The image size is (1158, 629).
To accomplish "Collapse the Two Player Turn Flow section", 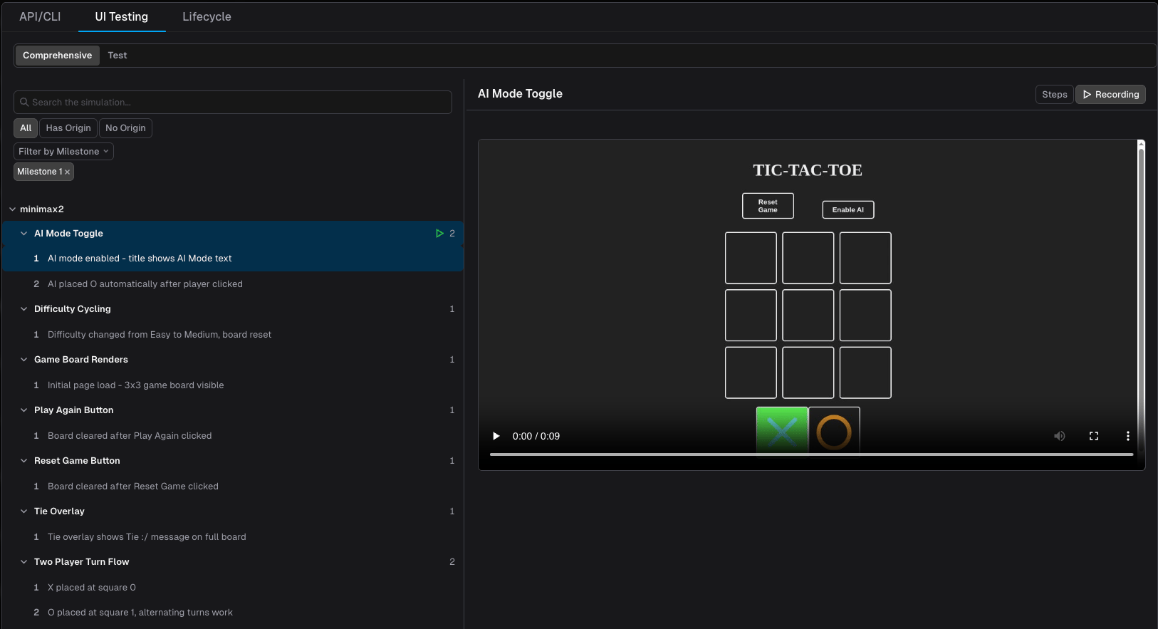I will pyautogui.click(x=24, y=562).
